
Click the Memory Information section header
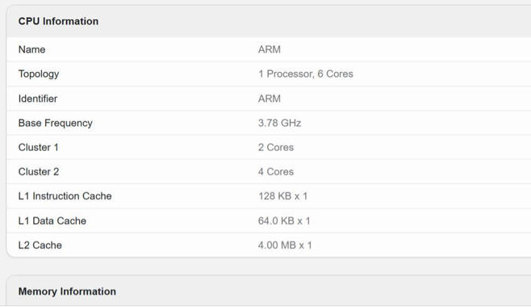67,292
